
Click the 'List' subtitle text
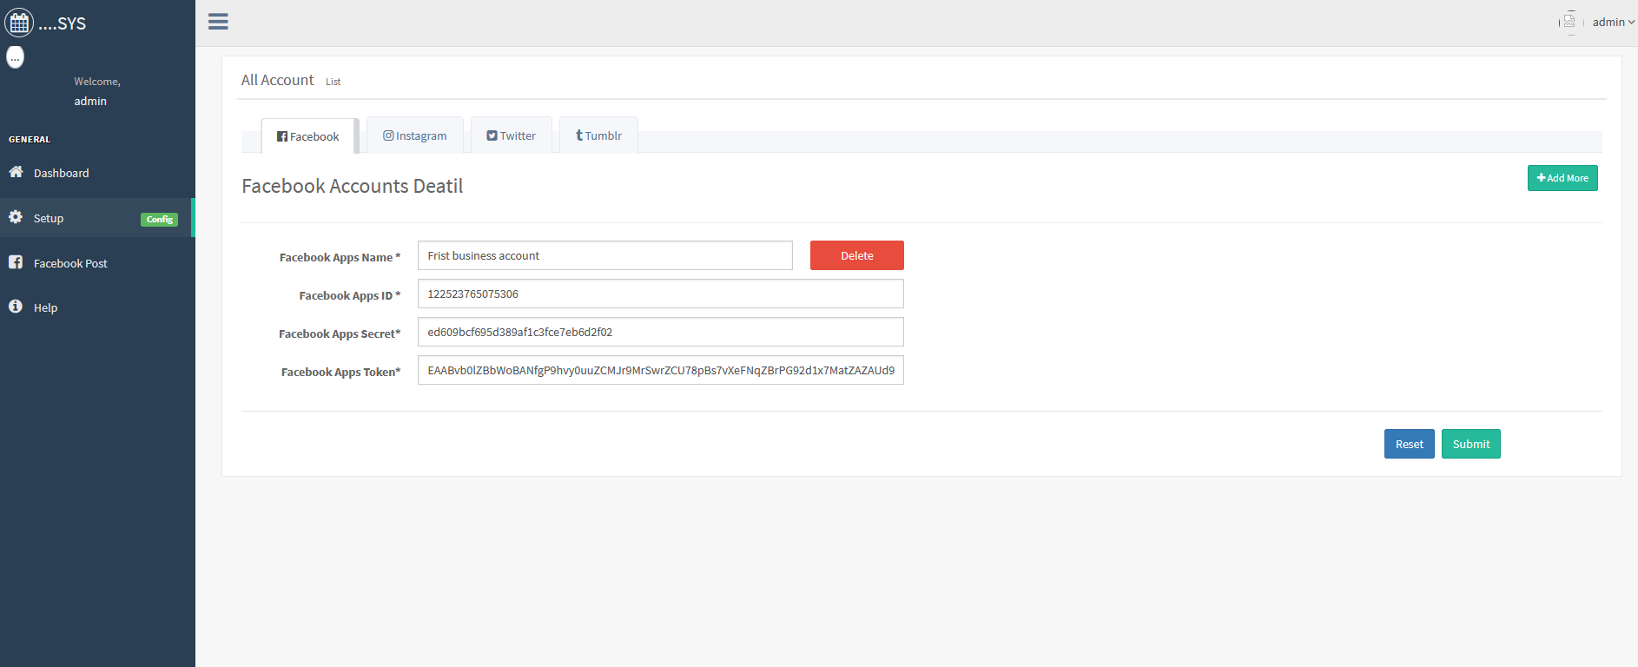click(334, 82)
